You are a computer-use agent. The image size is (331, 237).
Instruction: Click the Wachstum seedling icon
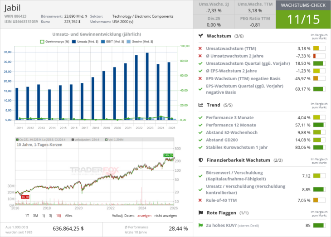(200, 36)
